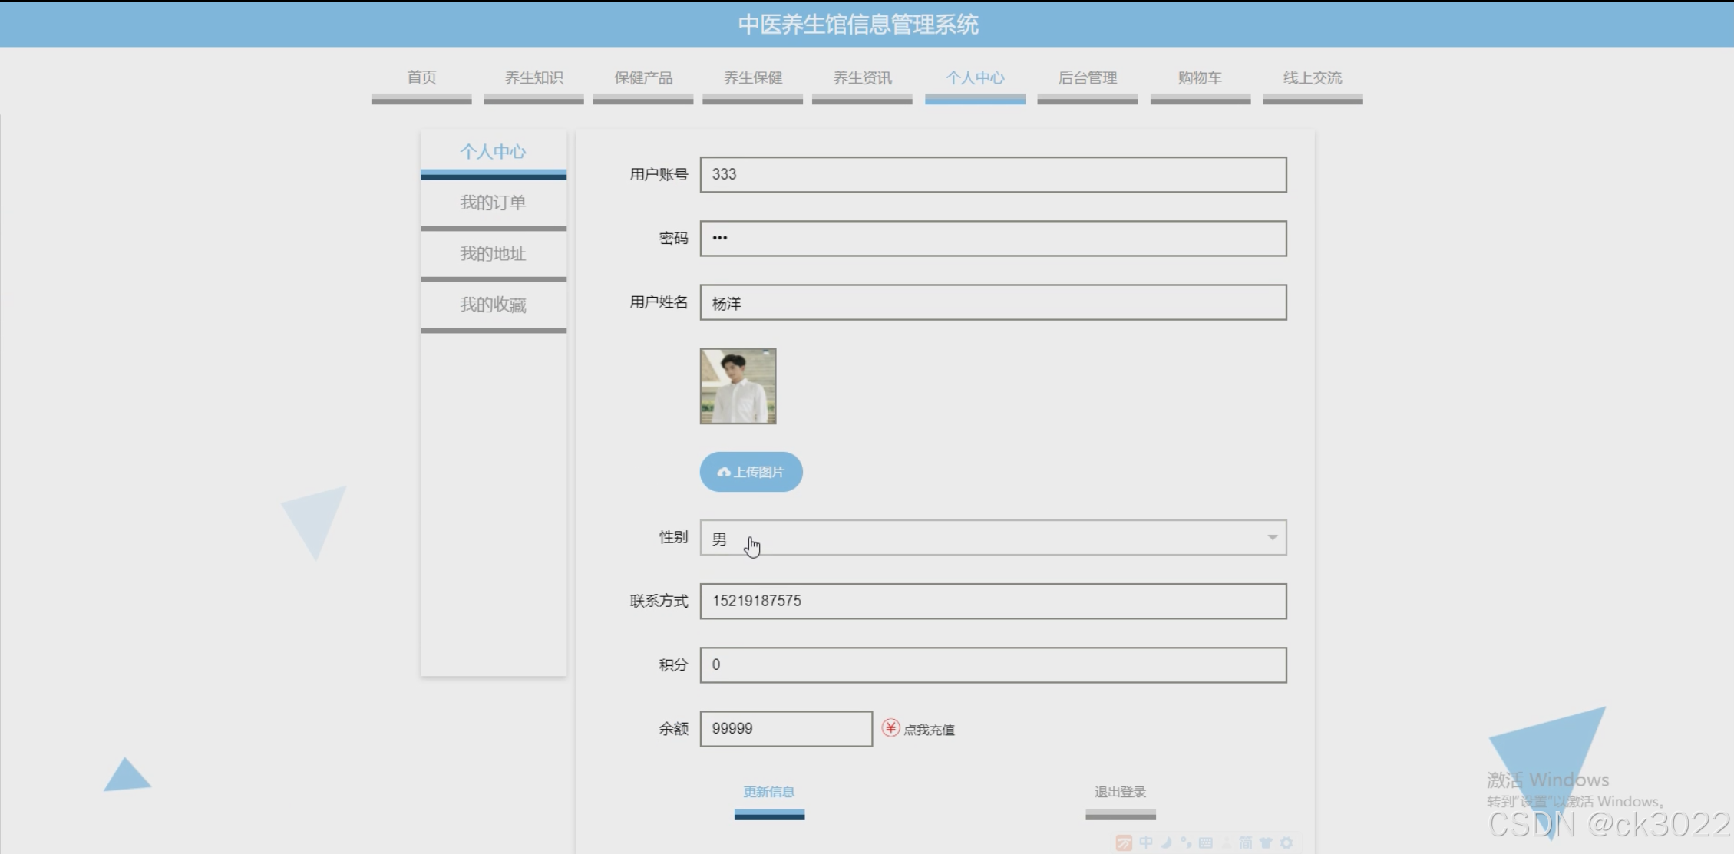Open the 购物车 navigation tab
This screenshot has height=854, width=1734.
pos(1200,77)
